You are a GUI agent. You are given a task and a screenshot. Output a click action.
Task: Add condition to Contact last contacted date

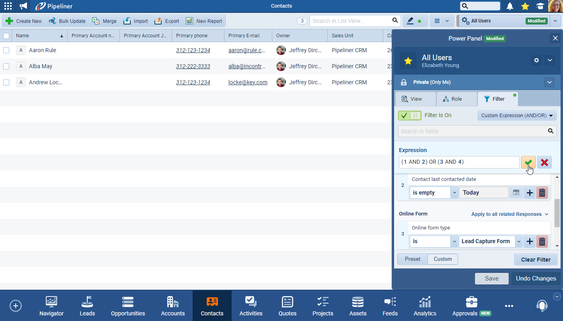tap(530, 193)
